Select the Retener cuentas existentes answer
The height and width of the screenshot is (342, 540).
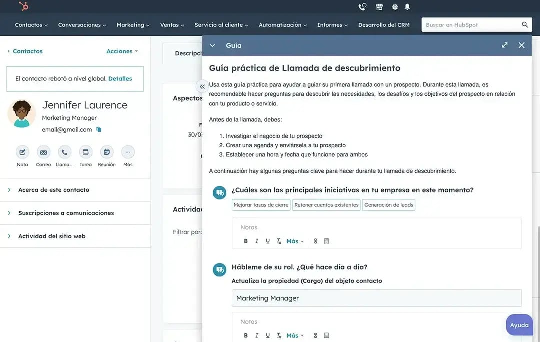point(326,205)
